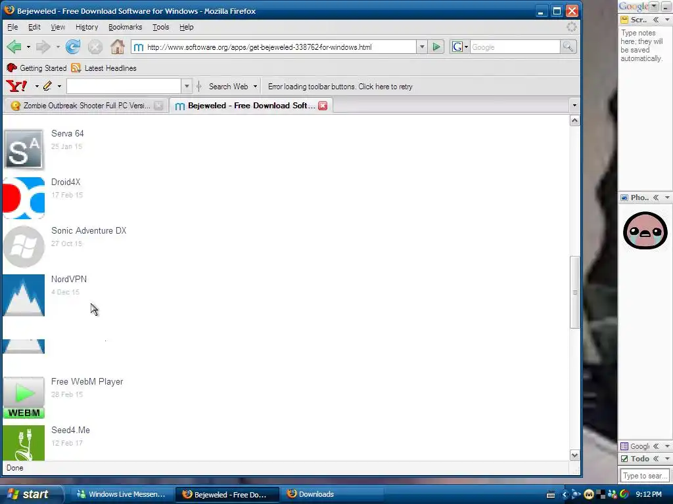Collapse the Scratch pad gadget chevron

tap(656, 20)
